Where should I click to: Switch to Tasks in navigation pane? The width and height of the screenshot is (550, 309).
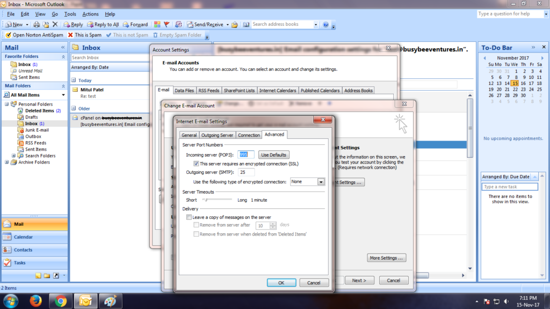pyautogui.click(x=34, y=263)
